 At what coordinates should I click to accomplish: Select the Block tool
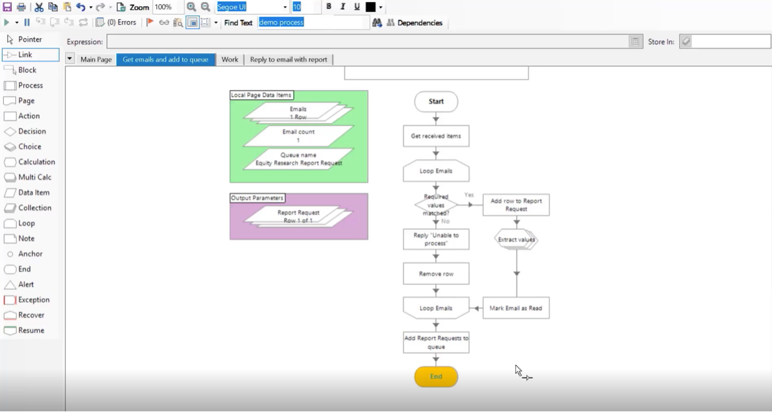click(31, 70)
